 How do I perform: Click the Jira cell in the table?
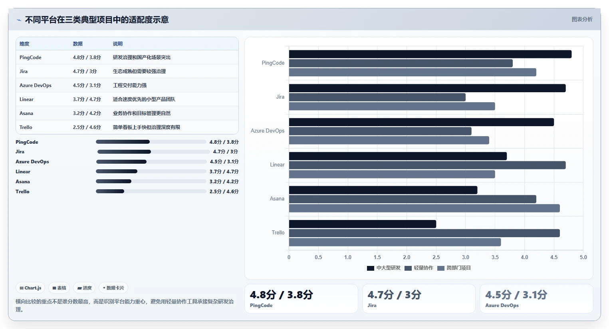(24, 71)
